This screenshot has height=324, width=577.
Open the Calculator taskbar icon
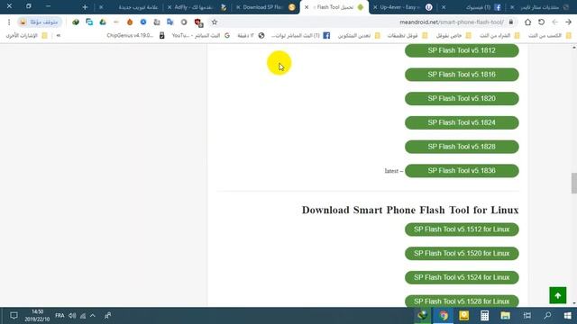pyautogui.click(x=484, y=316)
